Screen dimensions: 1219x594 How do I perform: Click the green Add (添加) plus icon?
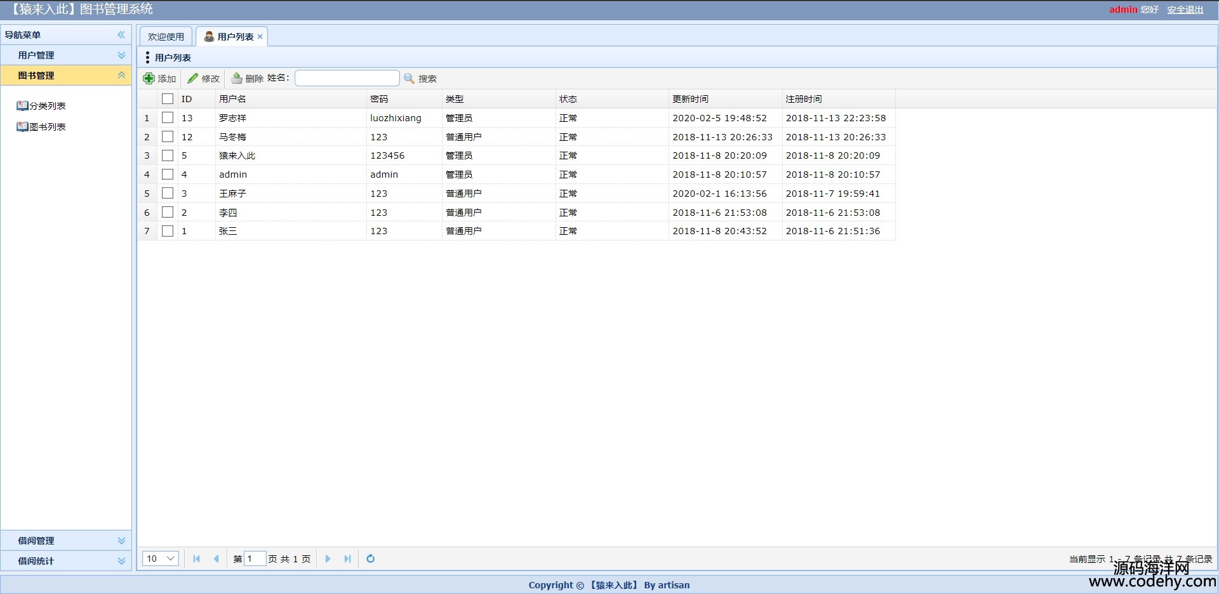tap(149, 78)
